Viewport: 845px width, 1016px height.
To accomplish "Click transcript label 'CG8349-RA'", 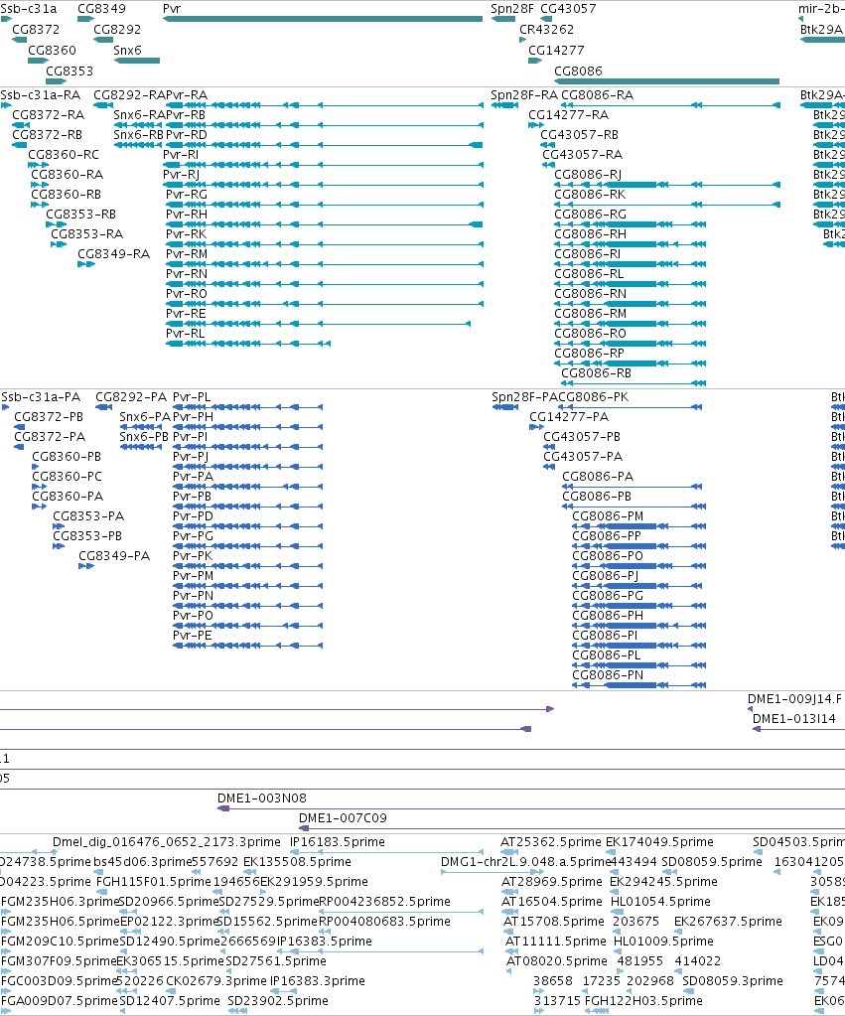I will (114, 254).
